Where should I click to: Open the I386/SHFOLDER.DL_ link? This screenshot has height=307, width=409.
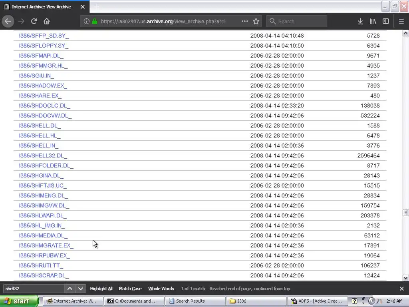tap(46, 165)
